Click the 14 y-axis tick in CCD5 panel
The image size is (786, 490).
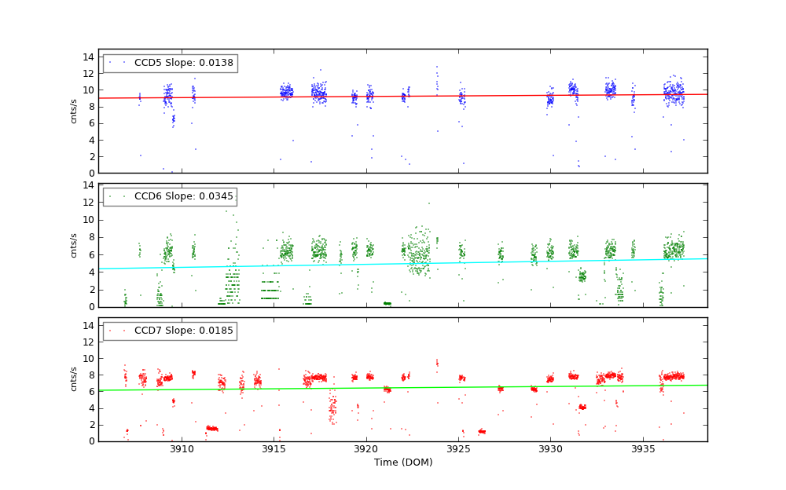[88, 57]
